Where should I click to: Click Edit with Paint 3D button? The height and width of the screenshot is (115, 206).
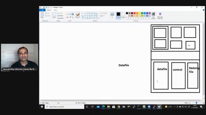(160, 16)
